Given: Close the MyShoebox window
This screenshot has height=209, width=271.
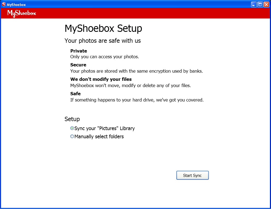Looking at the screenshot, I should point(266,4).
